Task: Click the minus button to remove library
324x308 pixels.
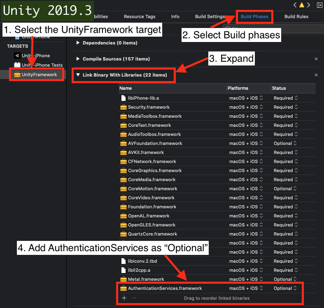Action: [x=134, y=298]
